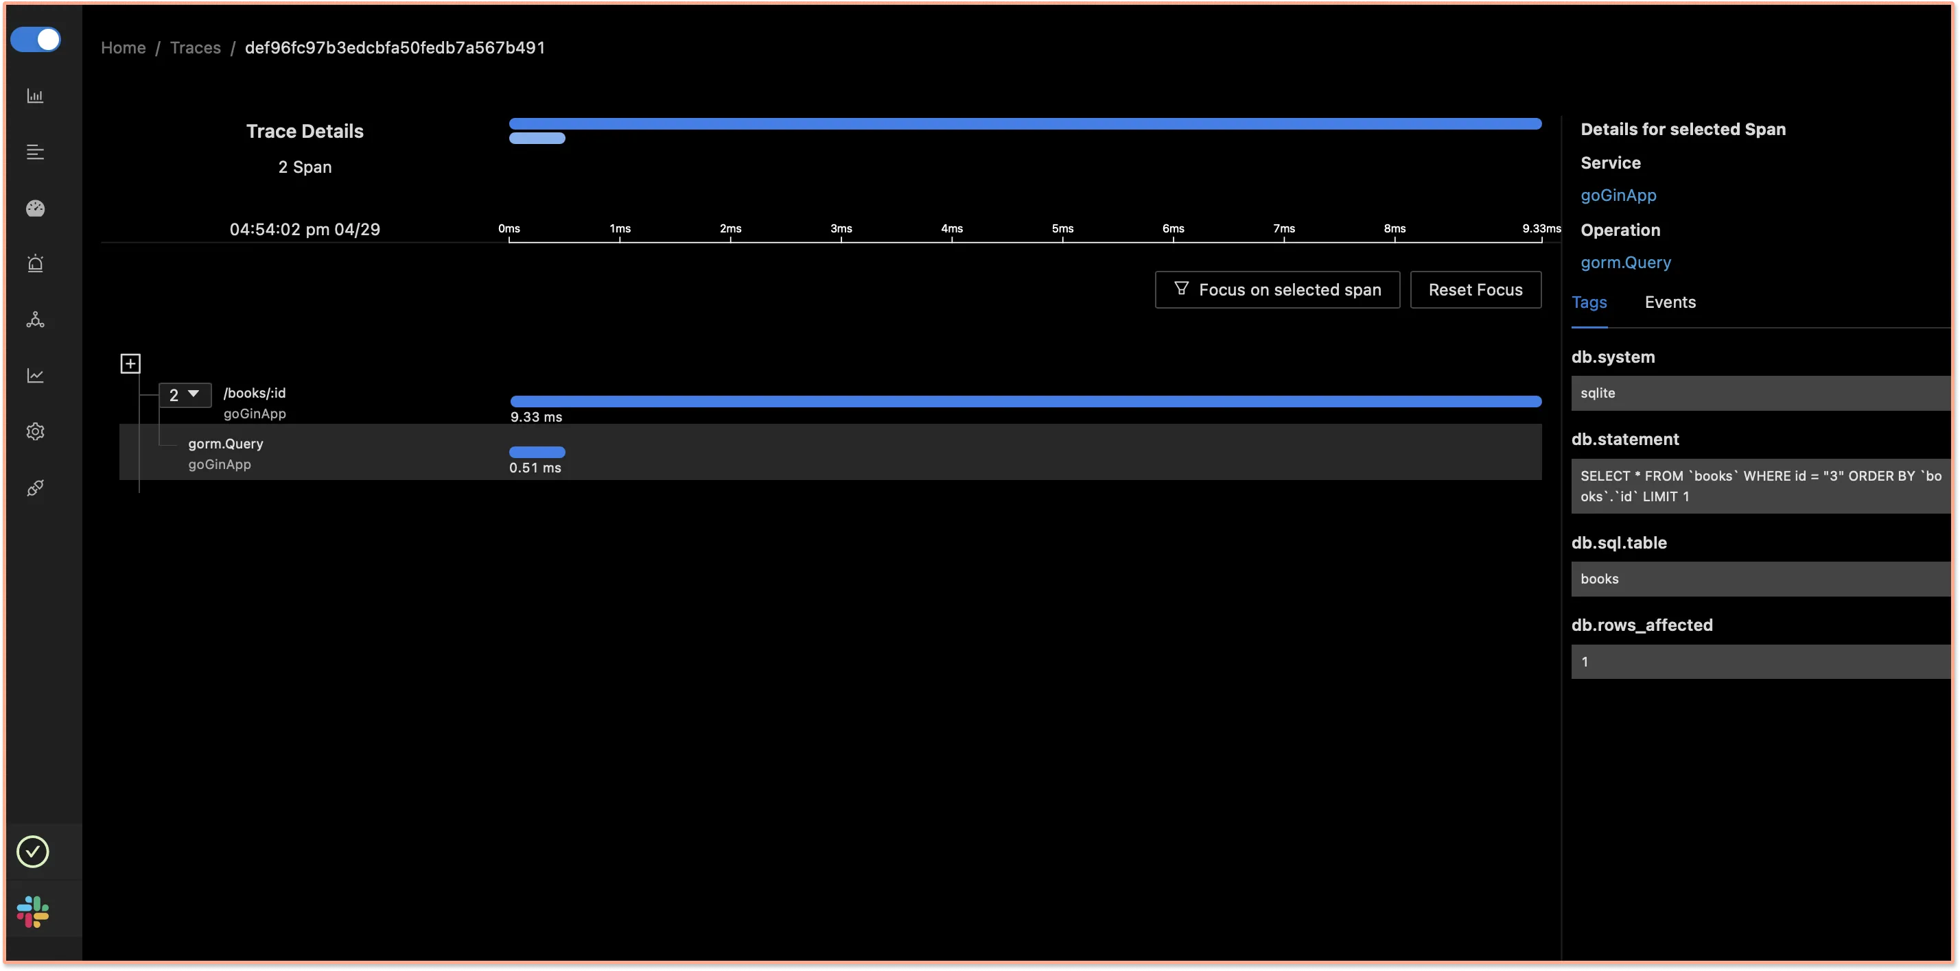Click the green checkmark status icon
The image size is (1960, 971).
point(33,852)
